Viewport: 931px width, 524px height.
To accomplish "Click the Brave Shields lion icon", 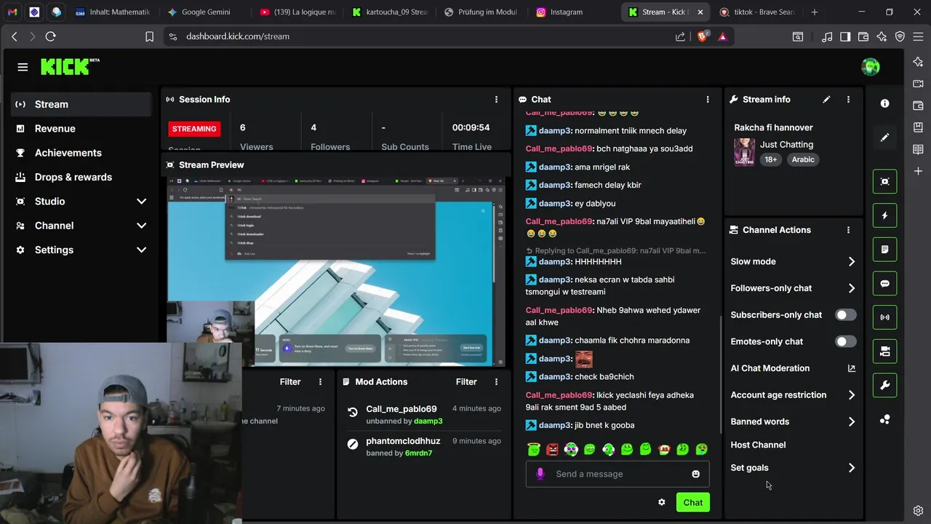I will coord(702,36).
